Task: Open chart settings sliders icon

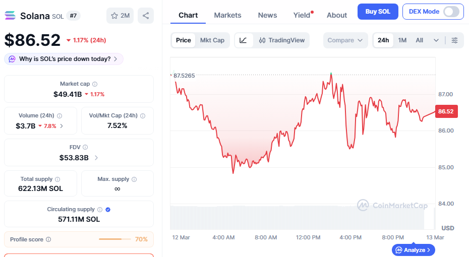Action: (454, 40)
